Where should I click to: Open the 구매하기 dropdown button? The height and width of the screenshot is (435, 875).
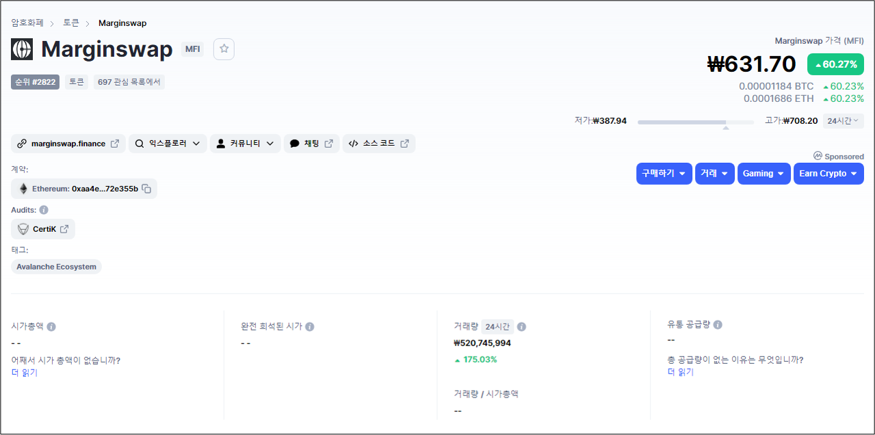point(664,174)
